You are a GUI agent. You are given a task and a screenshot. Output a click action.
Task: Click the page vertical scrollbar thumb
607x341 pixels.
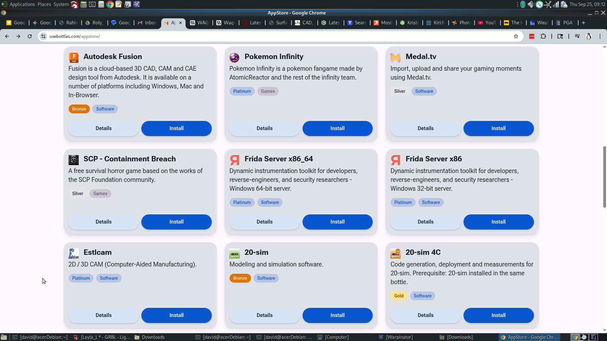tap(604, 177)
